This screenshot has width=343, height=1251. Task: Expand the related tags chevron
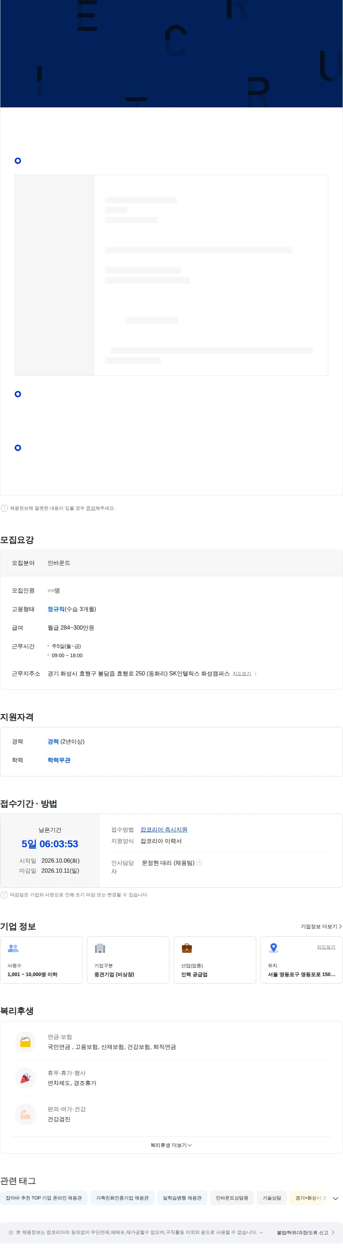[x=336, y=1198]
